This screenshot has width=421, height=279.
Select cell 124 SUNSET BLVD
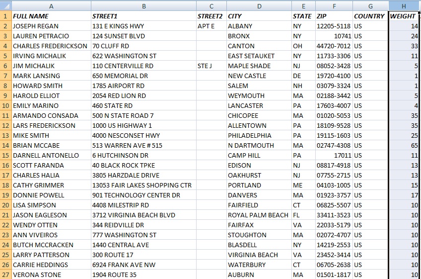(x=143, y=36)
